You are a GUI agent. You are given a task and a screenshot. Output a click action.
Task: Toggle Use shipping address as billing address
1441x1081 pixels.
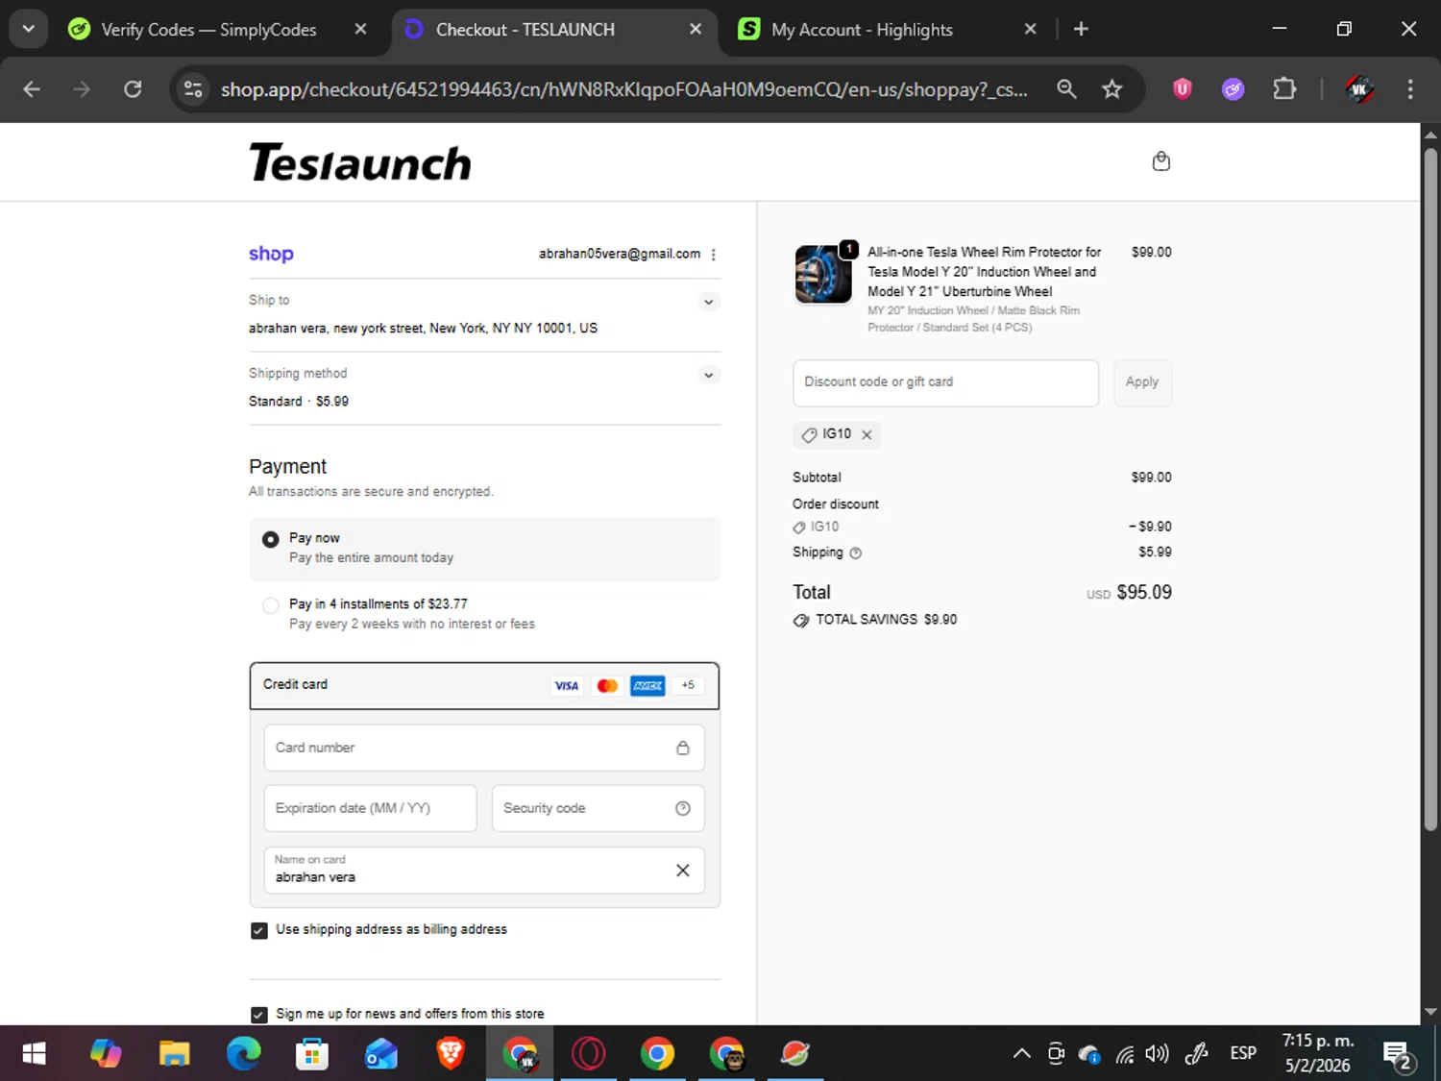(x=259, y=930)
